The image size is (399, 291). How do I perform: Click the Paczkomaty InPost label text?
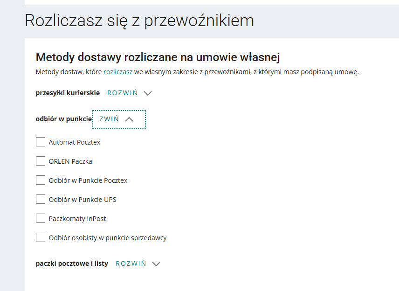[77, 219]
